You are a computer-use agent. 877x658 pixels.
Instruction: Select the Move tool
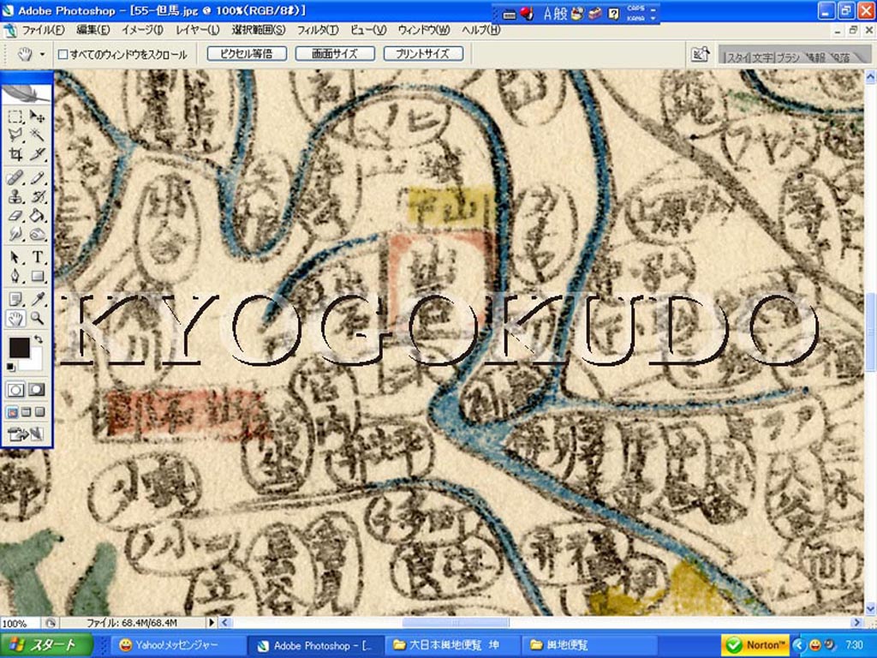[37, 117]
